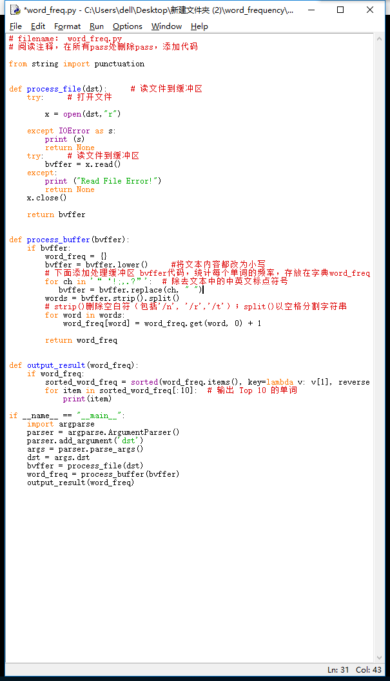Open the Format menu
Screen dimensions: 390x681
tap(68, 26)
